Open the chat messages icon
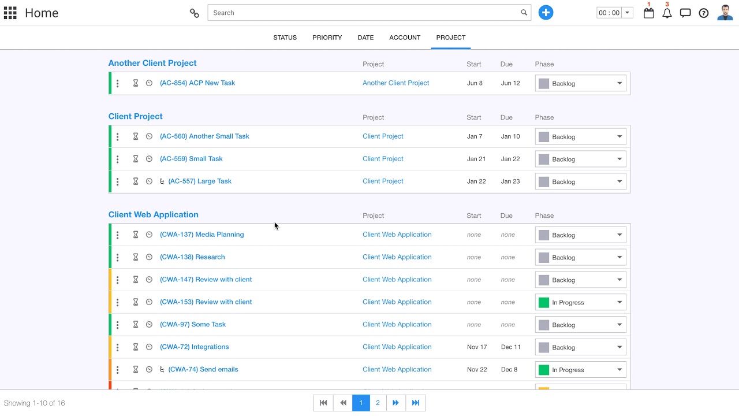Screen dimensions: 739x416 coord(685,13)
